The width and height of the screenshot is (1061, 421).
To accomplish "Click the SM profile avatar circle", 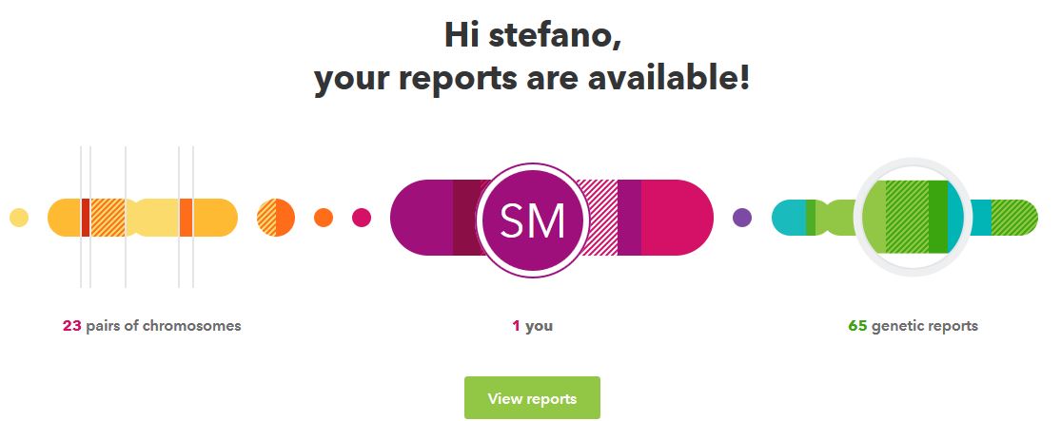I will click(533, 219).
